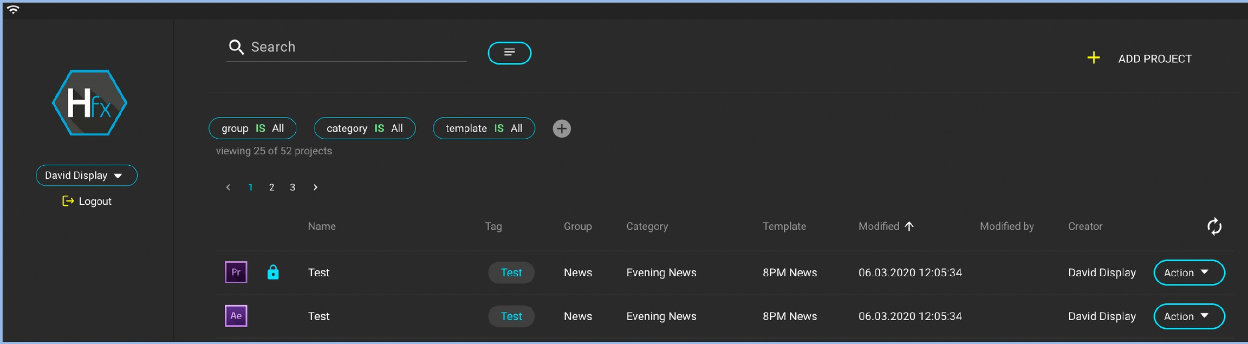Toggle Modified column sort order
The height and width of the screenshot is (344, 1248).
886,226
